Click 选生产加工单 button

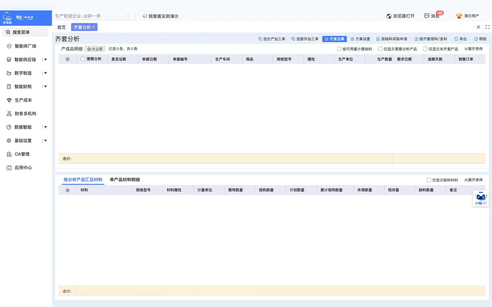[272, 39]
